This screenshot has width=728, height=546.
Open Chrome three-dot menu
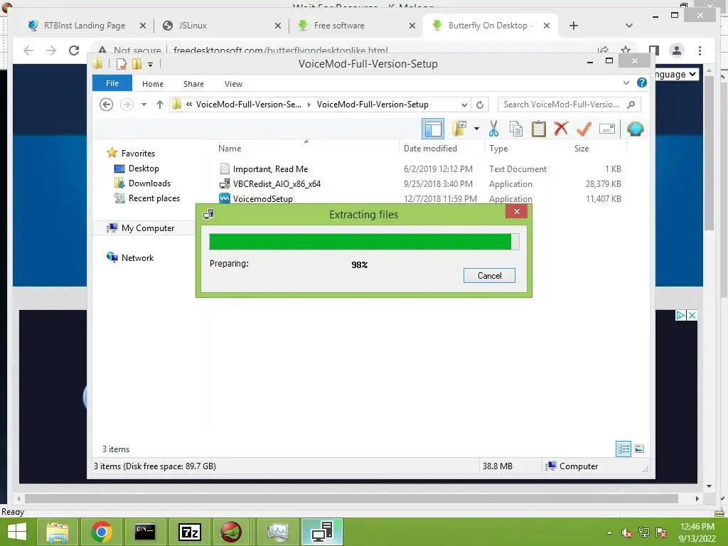700,50
